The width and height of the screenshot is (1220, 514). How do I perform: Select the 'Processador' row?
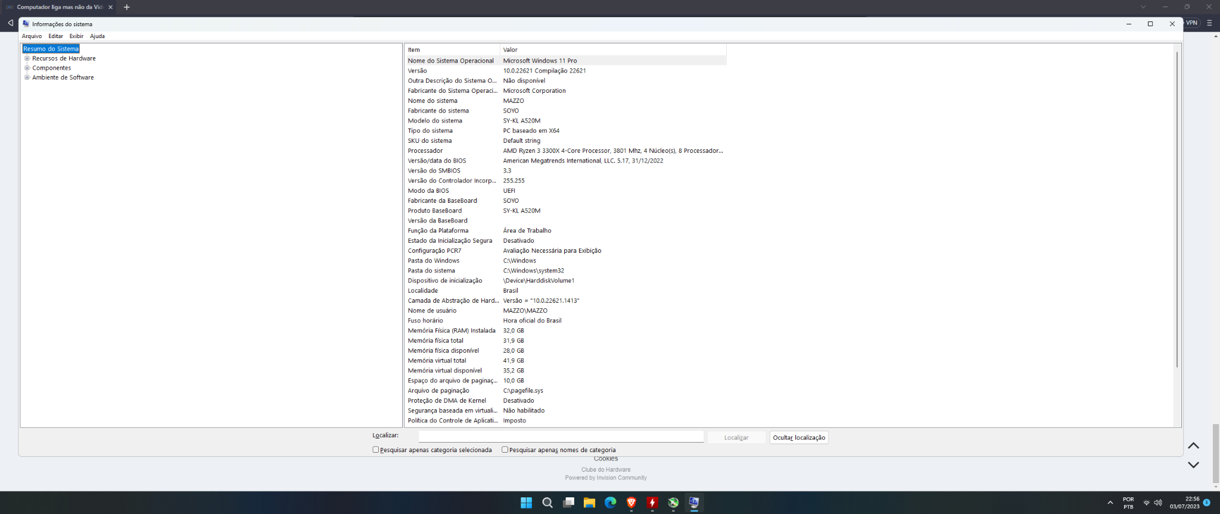click(565, 151)
